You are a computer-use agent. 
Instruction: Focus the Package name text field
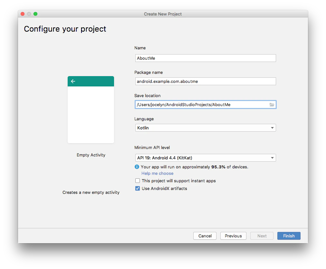(206, 81)
